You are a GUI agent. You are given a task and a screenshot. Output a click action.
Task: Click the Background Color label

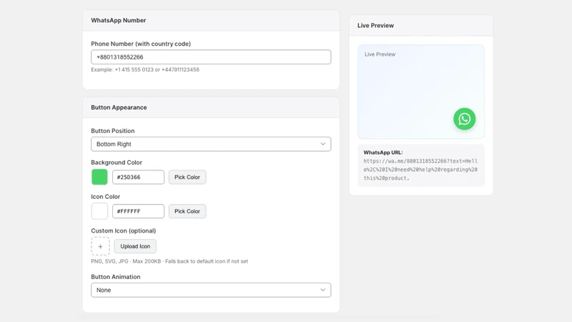(x=117, y=162)
